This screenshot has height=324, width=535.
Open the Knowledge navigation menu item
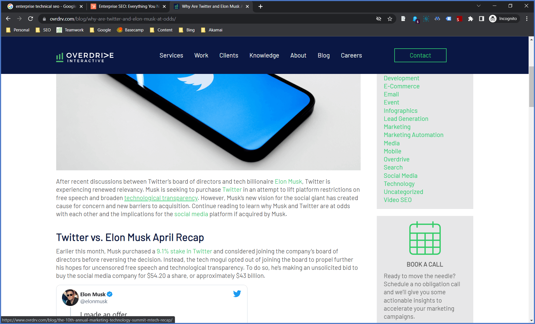pos(264,55)
